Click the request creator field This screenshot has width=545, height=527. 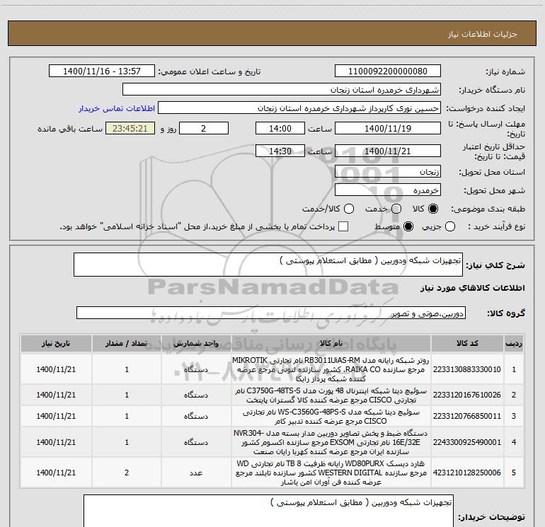[x=299, y=108]
